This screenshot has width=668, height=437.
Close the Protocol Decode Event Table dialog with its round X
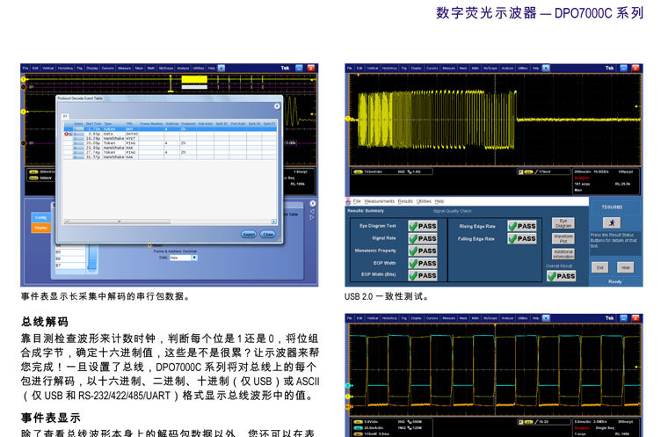tap(277, 106)
